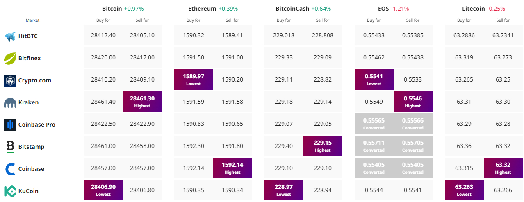The width and height of the screenshot is (524, 202).
Task: Click the Bitfinex green leaf icon
Action: pyautogui.click(x=10, y=58)
